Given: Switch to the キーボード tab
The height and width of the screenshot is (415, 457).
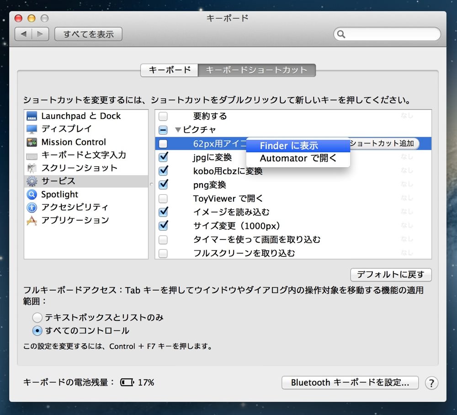Looking at the screenshot, I should tap(170, 70).
